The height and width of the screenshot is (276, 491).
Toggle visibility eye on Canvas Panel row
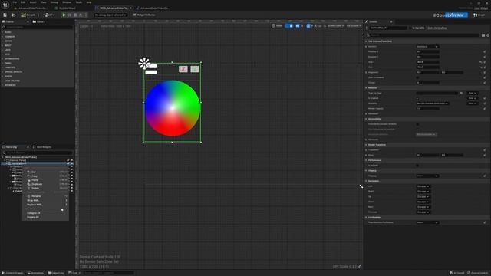[x=71, y=160]
